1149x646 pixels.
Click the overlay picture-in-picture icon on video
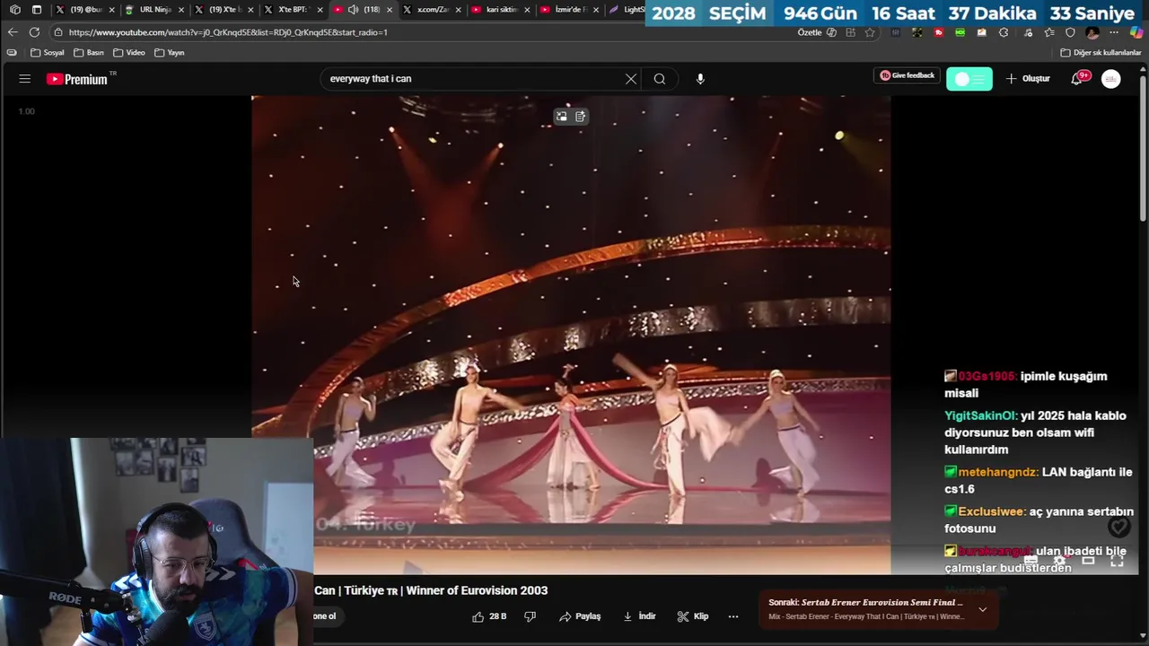pos(561,116)
